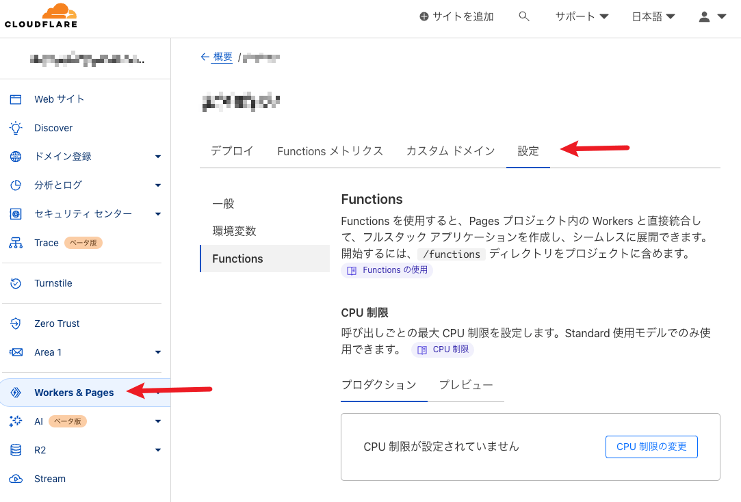Open the CPU 制限 documentation link
Viewport: 741px width, 502px height.
coord(443,349)
